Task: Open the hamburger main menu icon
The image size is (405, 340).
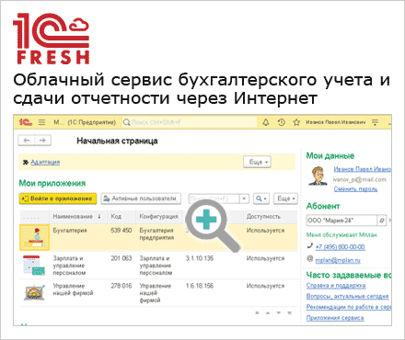Action: pyautogui.click(x=41, y=122)
